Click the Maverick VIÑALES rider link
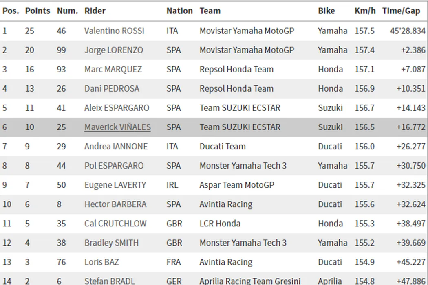428x285 pixels. (x=117, y=127)
